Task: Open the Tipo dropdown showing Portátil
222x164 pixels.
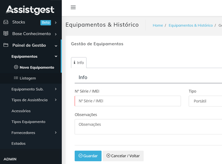Action: click(205, 101)
